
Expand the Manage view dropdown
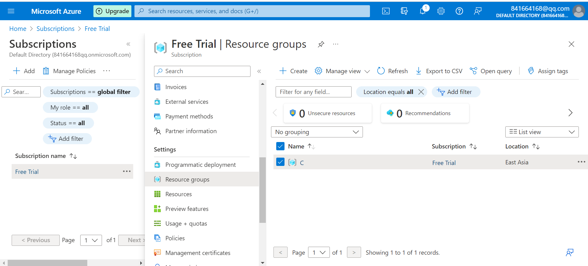coord(343,71)
